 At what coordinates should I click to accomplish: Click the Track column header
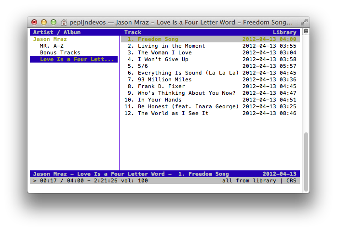pyautogui.click(x=133, y=32)
